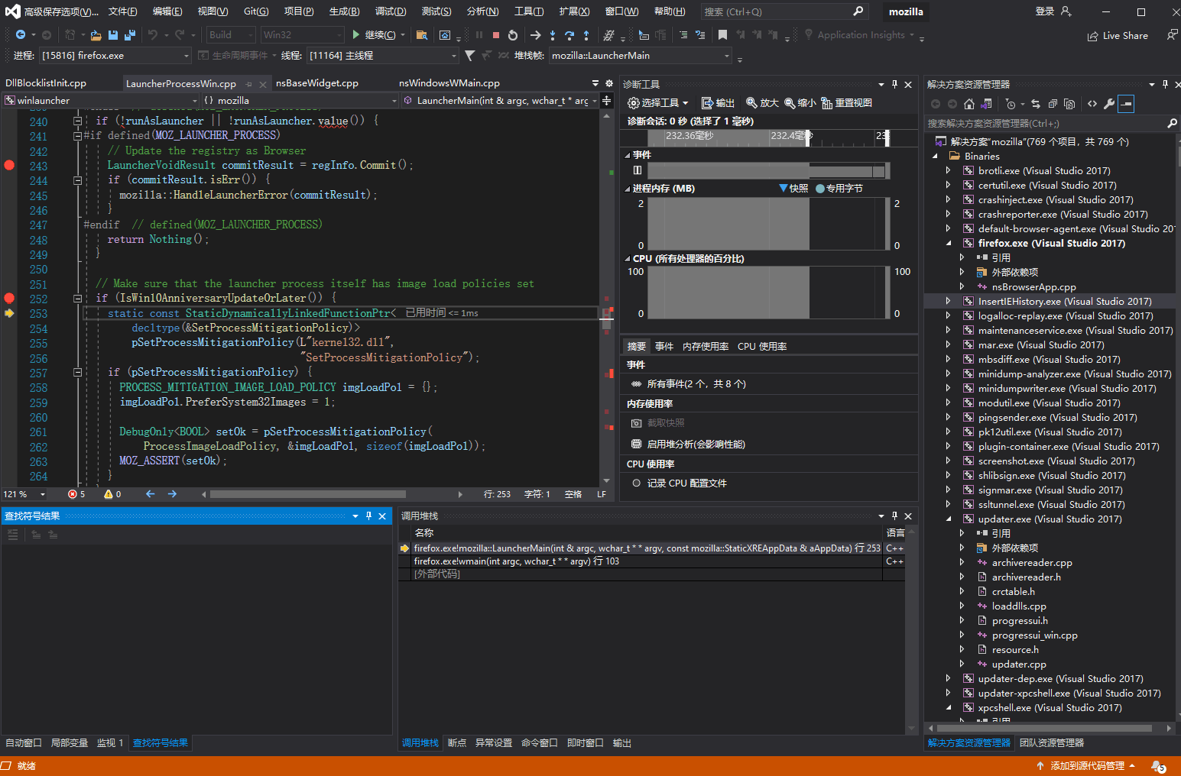Collapse firefox.exe project node
Image resolution: width=1181 pixels, height=776 pixels.
point(949,244)
